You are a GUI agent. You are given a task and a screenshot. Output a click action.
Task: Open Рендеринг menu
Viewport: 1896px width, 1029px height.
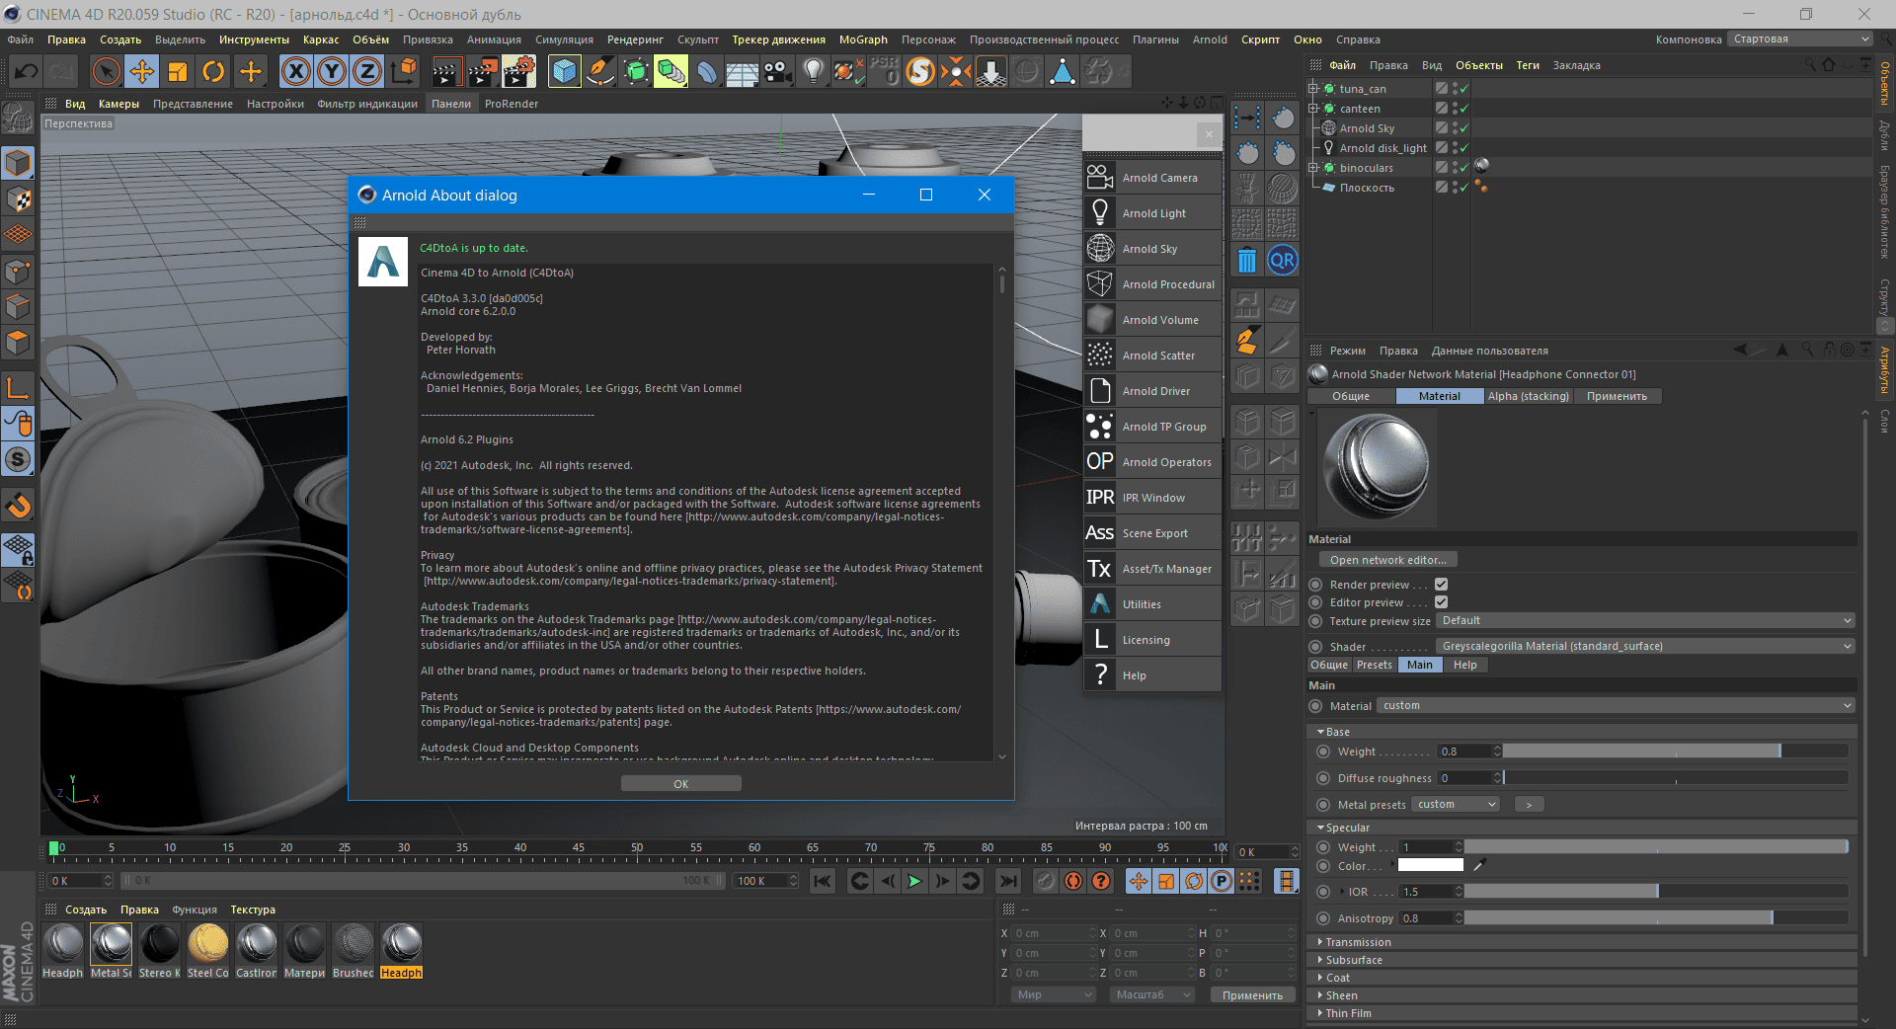tap(635, 40)
